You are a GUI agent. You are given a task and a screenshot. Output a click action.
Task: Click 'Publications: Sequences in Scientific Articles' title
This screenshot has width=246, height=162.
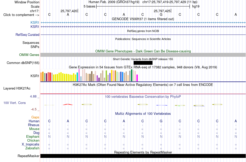(x=143, y=39)
